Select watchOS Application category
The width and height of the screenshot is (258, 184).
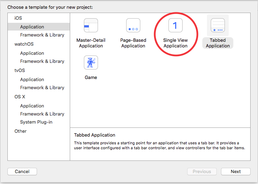32,53
